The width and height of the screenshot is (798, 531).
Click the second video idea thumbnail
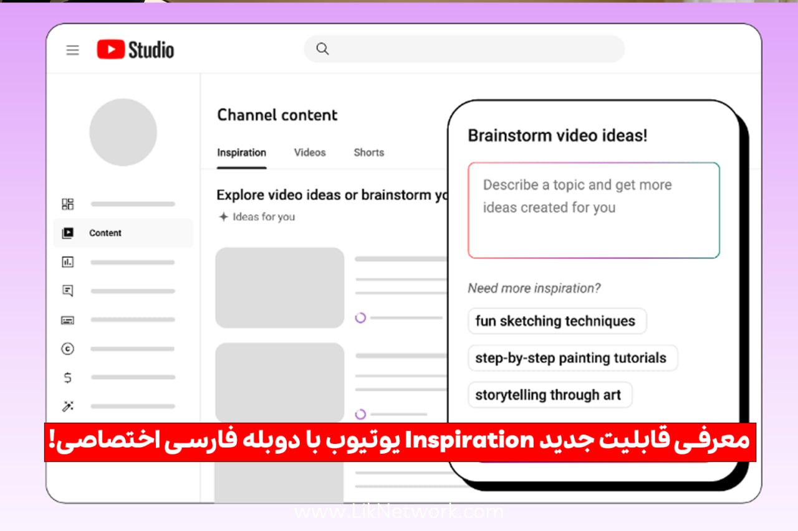pyautogui.click(x=280, y=383)
